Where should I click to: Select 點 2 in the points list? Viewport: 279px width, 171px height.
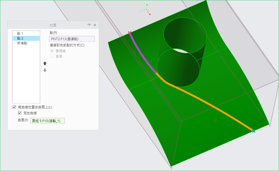pos(20,38)
